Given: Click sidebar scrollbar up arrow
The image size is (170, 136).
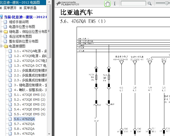Looking at the screenshot, I should [x=49, y=2].
